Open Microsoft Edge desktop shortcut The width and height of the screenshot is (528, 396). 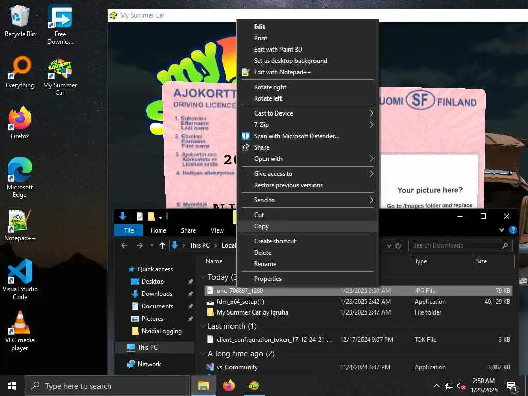20,177
